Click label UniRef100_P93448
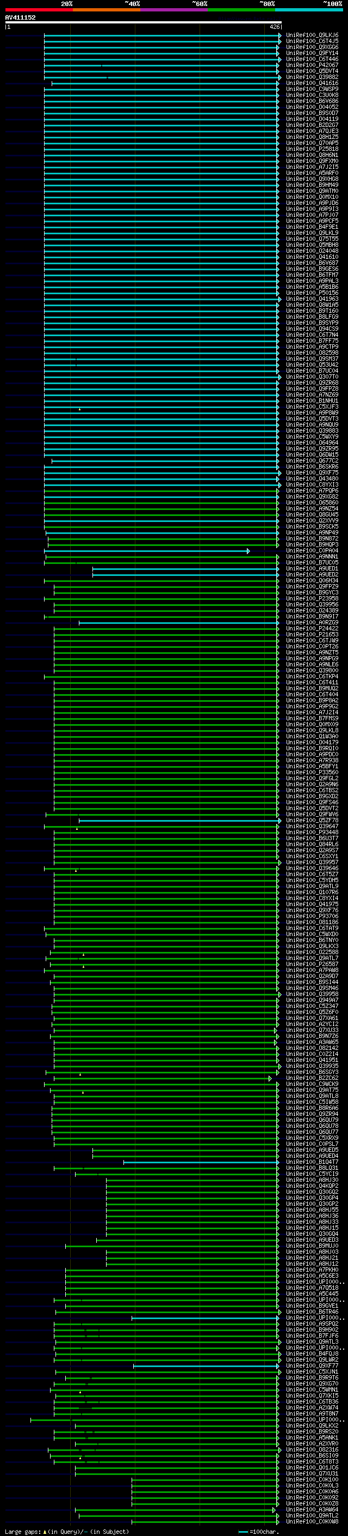This screenshot has height=1536, width=348. [312, 832]
